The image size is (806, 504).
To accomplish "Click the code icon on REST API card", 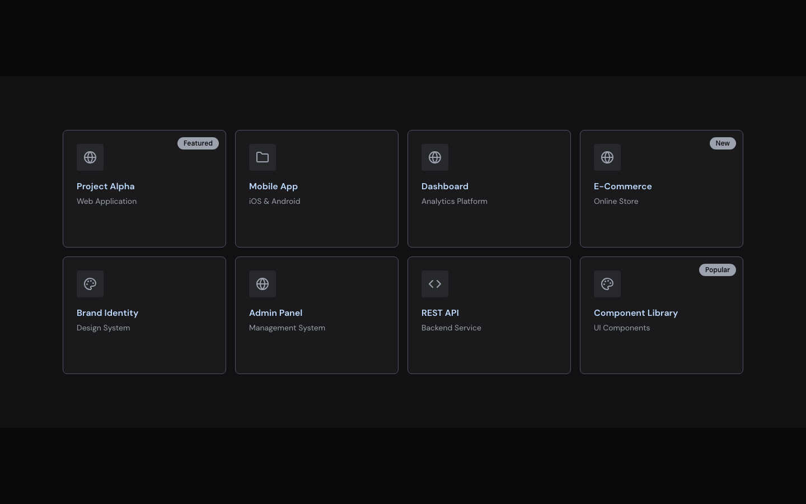I will [x=435, y=284].
